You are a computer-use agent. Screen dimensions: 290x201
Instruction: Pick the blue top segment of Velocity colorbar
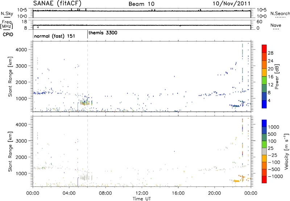pyautogui.click(x=264, y=123)
